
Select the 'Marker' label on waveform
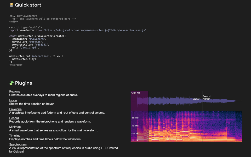[196, 99]
